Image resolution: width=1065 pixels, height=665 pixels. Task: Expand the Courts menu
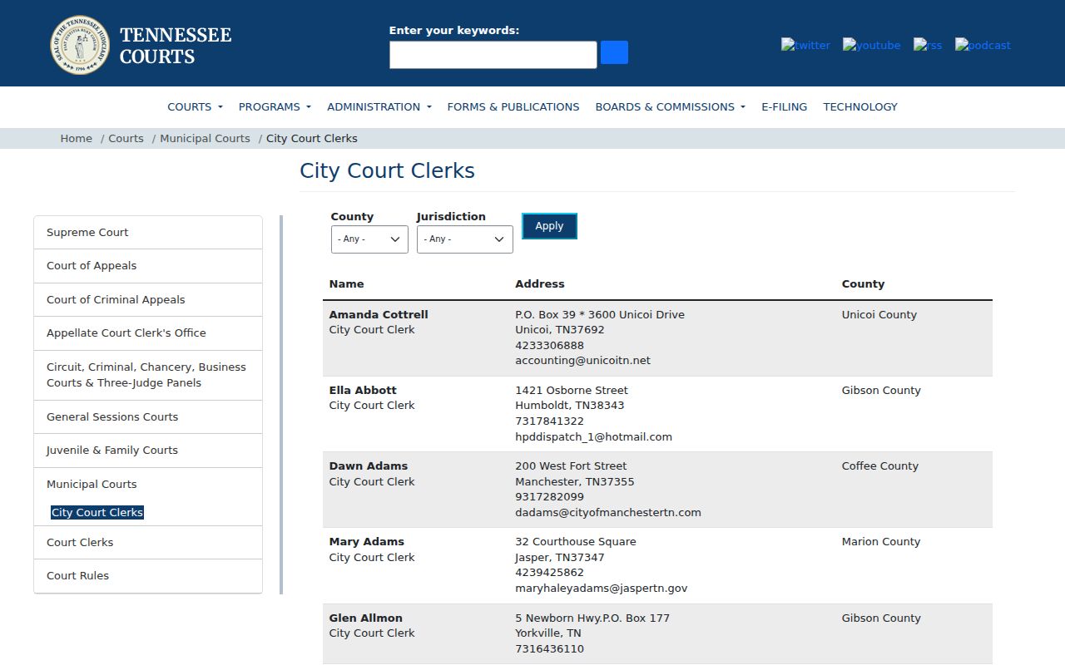196,106
